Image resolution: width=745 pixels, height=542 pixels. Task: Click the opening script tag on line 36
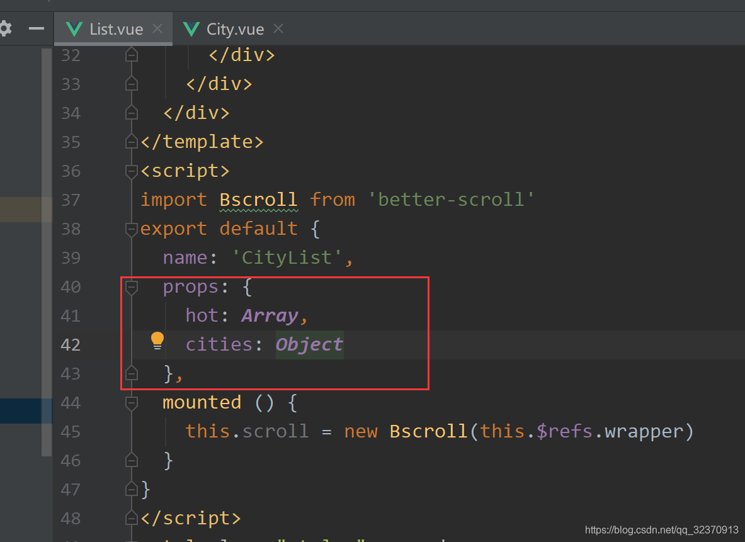(x=185, y=171)
